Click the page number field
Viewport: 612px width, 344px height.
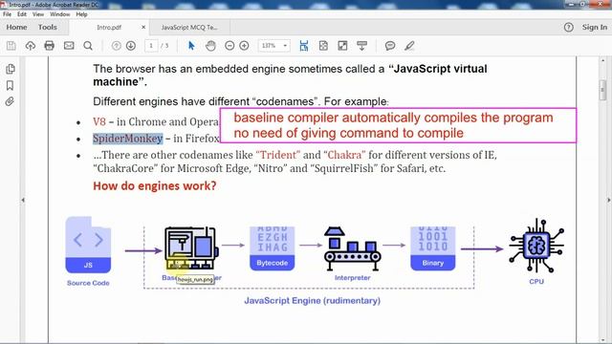point(151,46)
